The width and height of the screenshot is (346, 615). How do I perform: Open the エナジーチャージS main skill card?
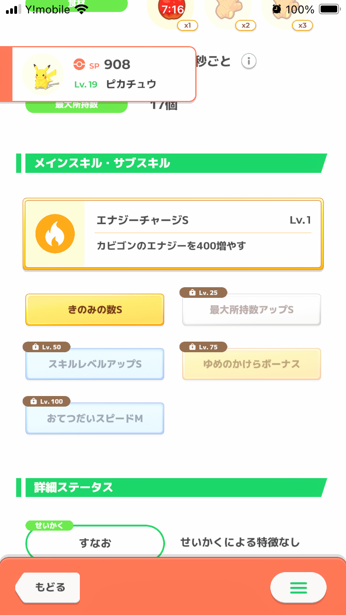203,234
